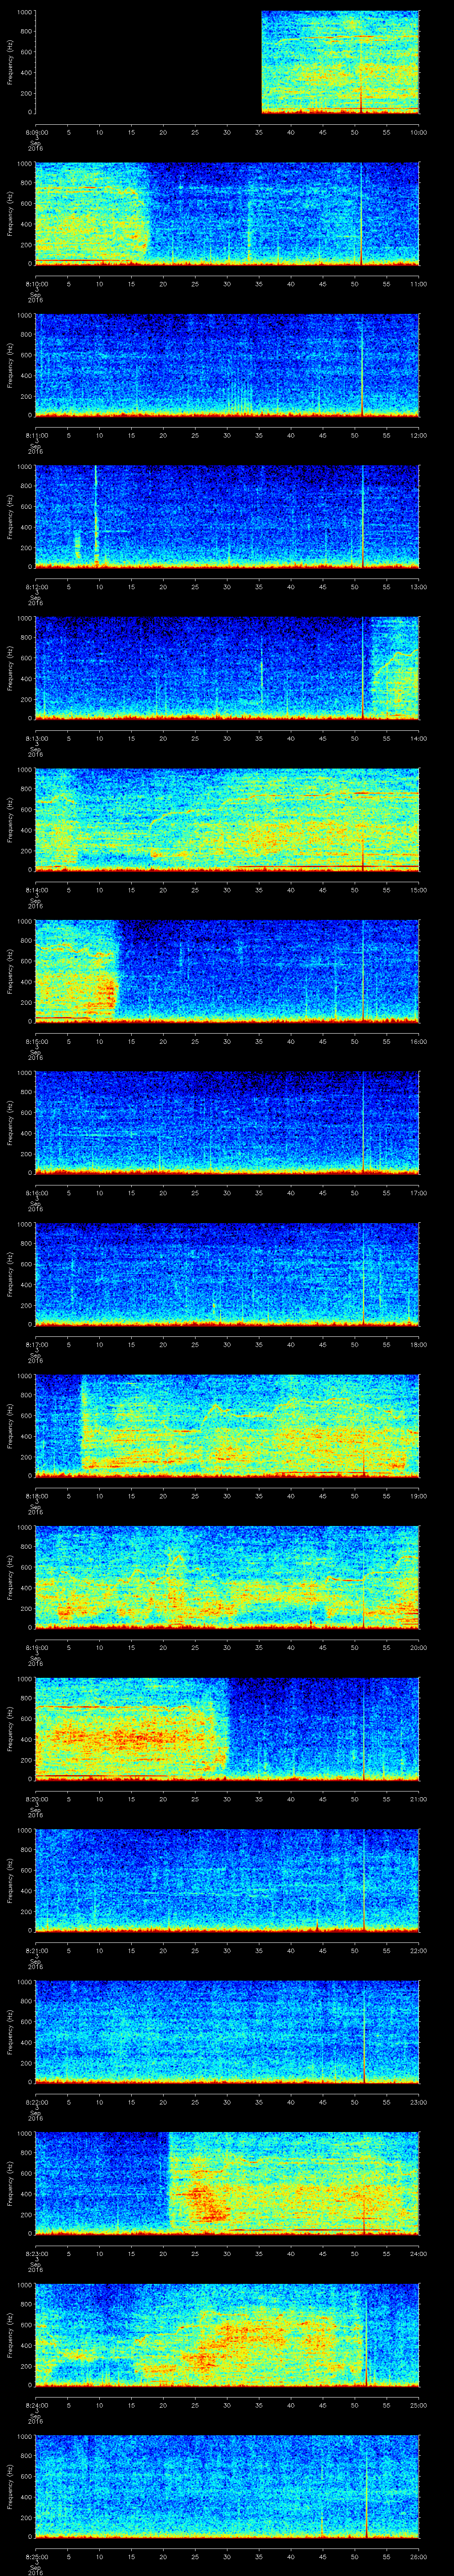This screenshot has height=2576, width=454.
Task: Select the spectrogram panel starting at 8:12:00
Action: click(x=227, y=516)
